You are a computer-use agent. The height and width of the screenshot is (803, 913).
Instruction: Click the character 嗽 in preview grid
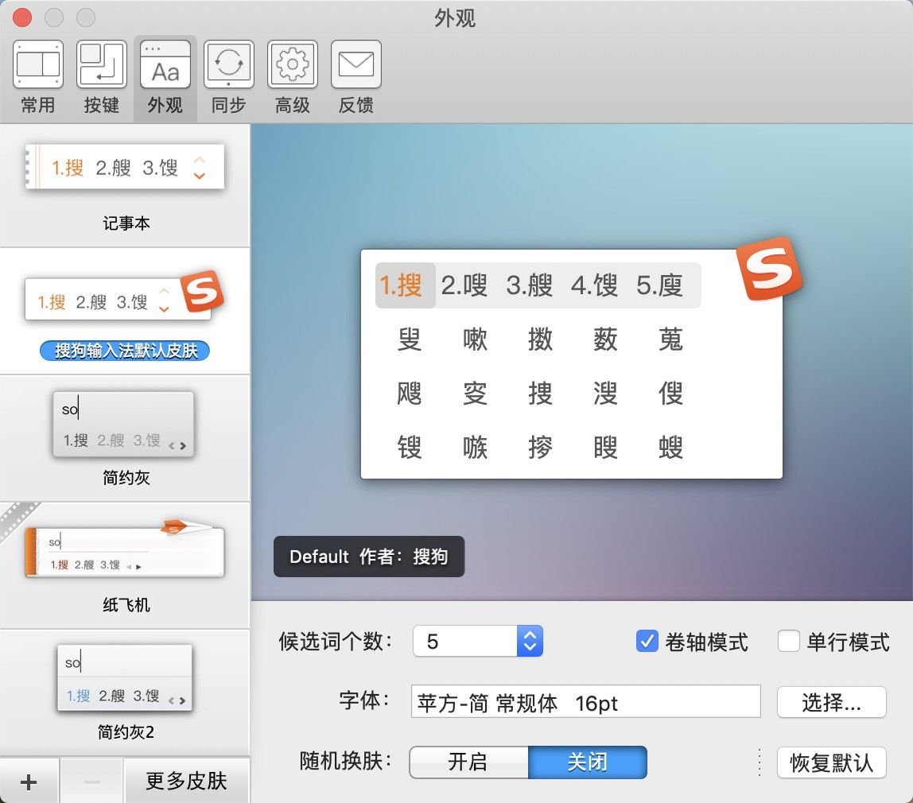point(475,339)
